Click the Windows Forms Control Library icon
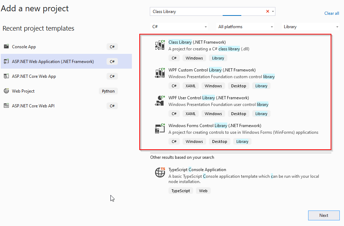The width and height of the screenshot is (344, 226). coord(160,128)
